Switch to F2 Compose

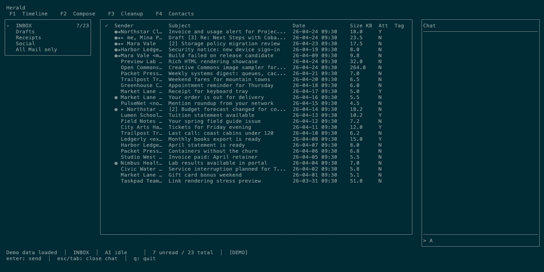pyautogui.click(x=78, y=14)
